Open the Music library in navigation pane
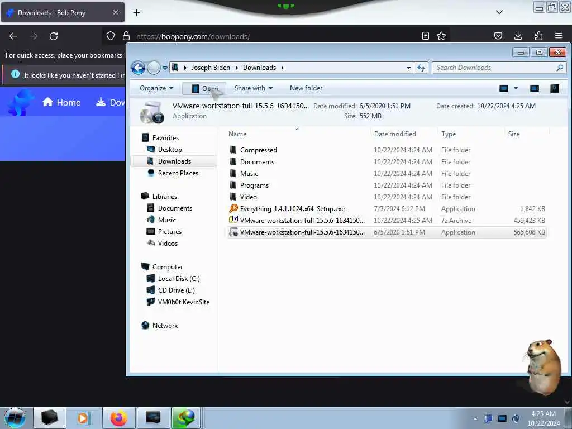Viewport: 572px width, 429px height. [x=166, y=220]
